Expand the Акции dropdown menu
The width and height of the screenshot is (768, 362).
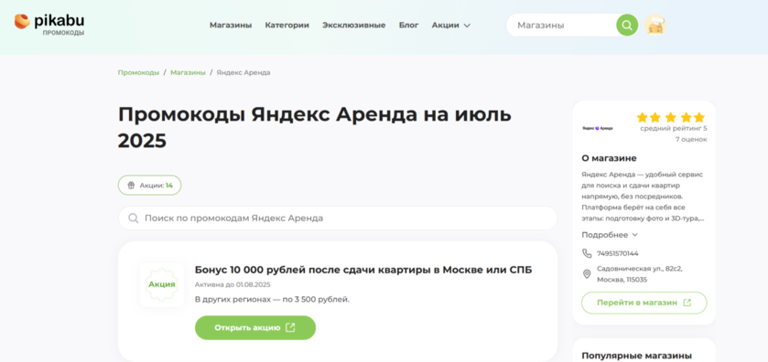[x=450, y=25]
